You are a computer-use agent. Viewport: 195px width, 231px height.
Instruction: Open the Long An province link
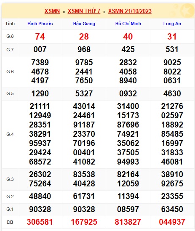click(172, 24)
